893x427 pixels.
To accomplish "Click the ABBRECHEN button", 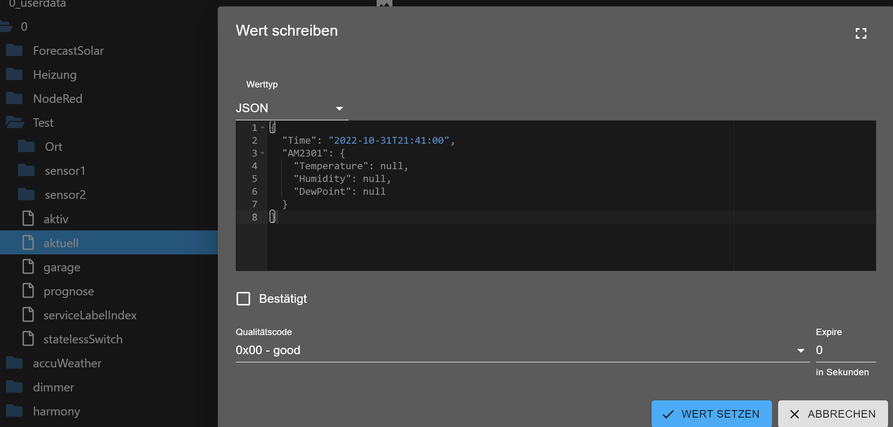I will (x=833, y=413).
